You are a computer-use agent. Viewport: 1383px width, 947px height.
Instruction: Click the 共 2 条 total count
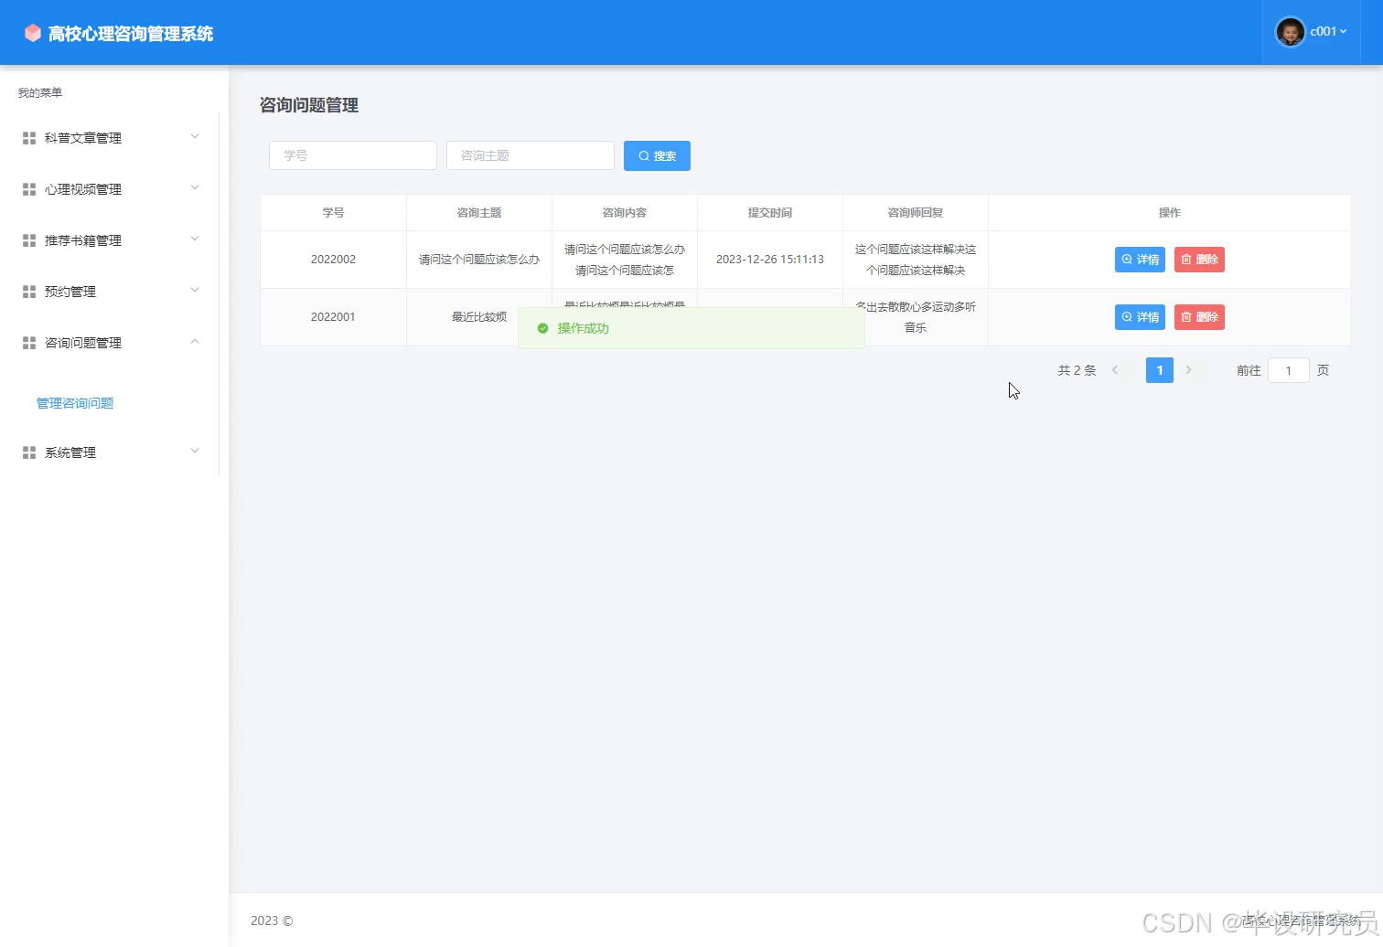pyautogui.click(x=1077, y=370)
